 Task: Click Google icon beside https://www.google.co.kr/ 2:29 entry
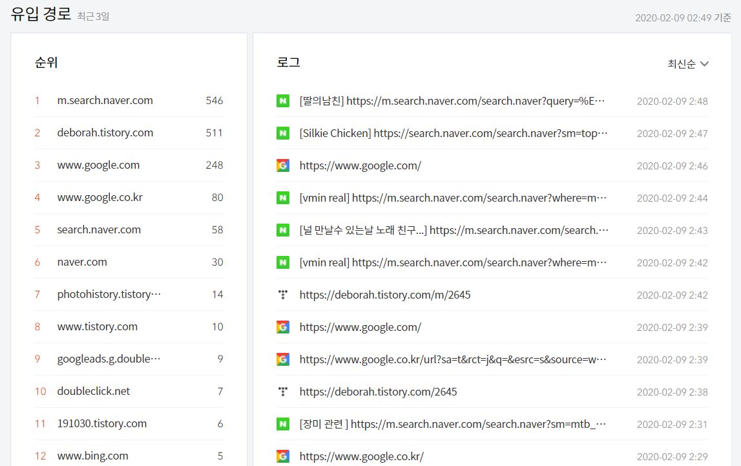[x=282, y=456]
